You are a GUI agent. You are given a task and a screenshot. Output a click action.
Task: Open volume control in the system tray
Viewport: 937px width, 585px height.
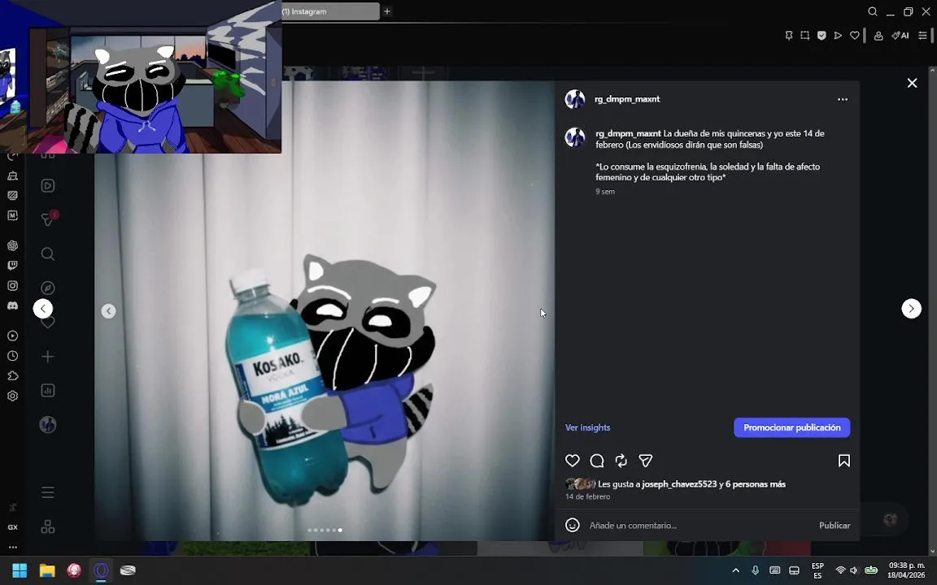point(854,570)
